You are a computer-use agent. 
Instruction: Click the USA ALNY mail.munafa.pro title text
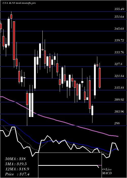click(x=19, y=3)
